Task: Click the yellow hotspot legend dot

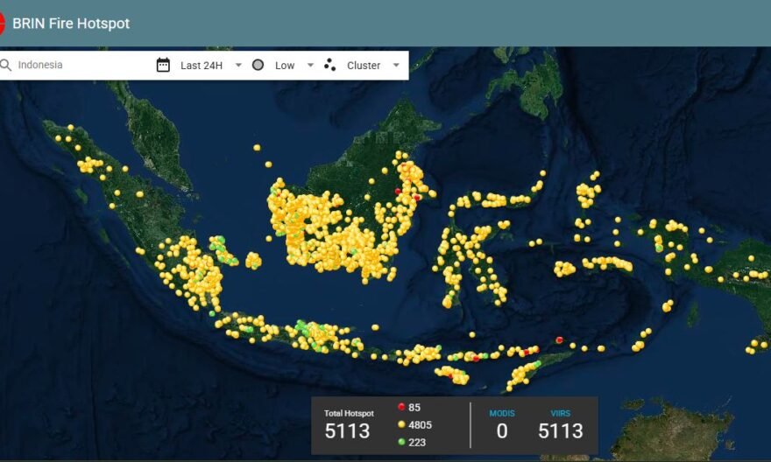Action: [401, 424]
